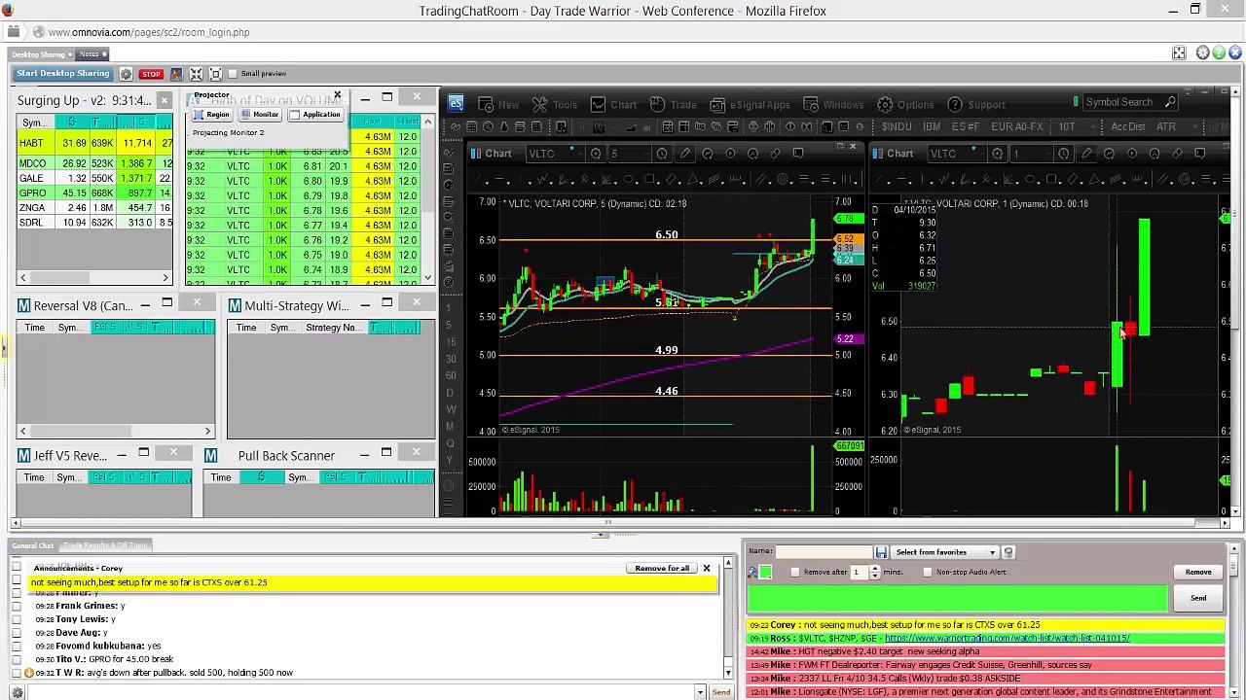
Task: Send the chat message
Action: tap(721, 692)
